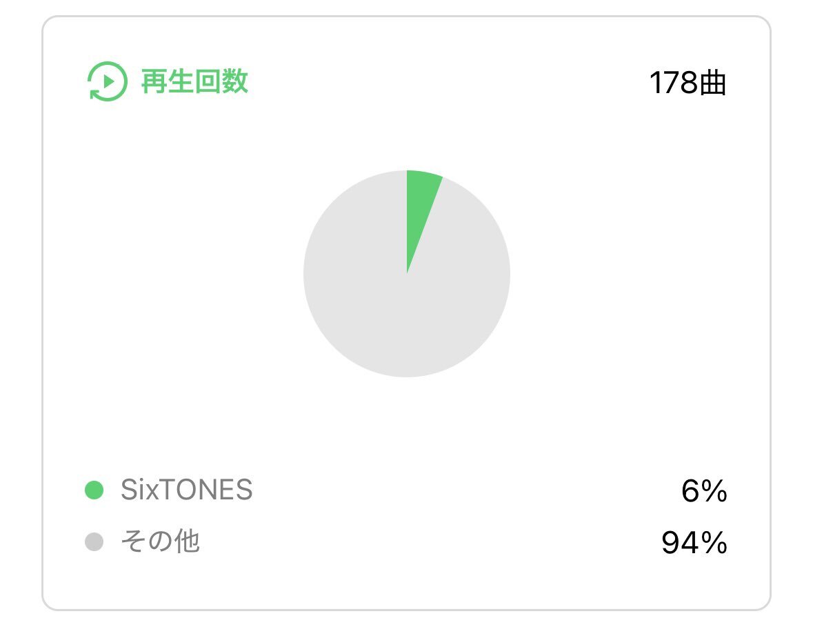The height and width of the screenshot is (627, 813).
Task: Tap the 178曲 song count
Action: tap(687, 83)
